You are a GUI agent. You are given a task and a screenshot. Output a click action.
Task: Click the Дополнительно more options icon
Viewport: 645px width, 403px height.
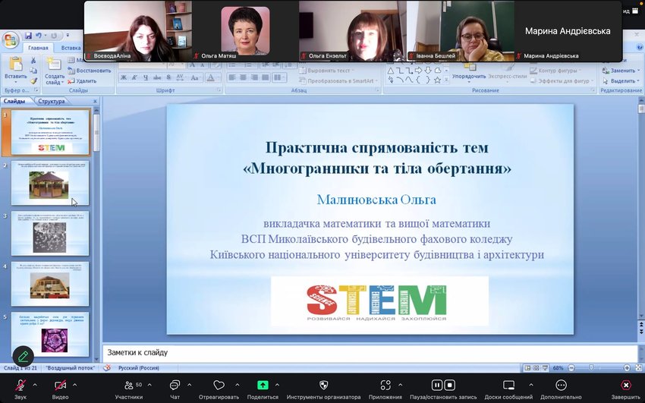561,386
